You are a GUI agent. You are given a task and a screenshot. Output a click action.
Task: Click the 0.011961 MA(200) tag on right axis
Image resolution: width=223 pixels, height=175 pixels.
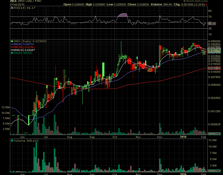click(214, 68)
